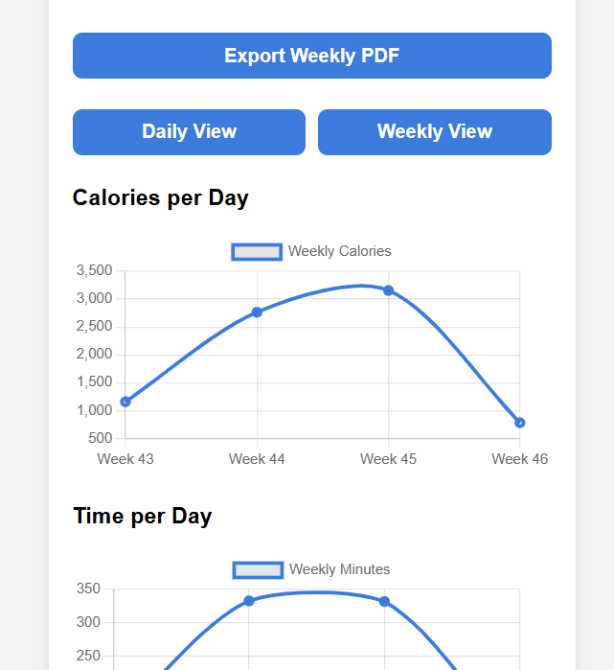The width and height of the screenshot is (614, 670).
Task: Click left visible data point on minutes chart
Action: [249, 601]
